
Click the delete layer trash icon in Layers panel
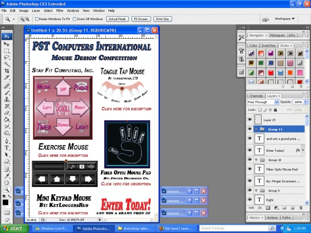(301, 208)
